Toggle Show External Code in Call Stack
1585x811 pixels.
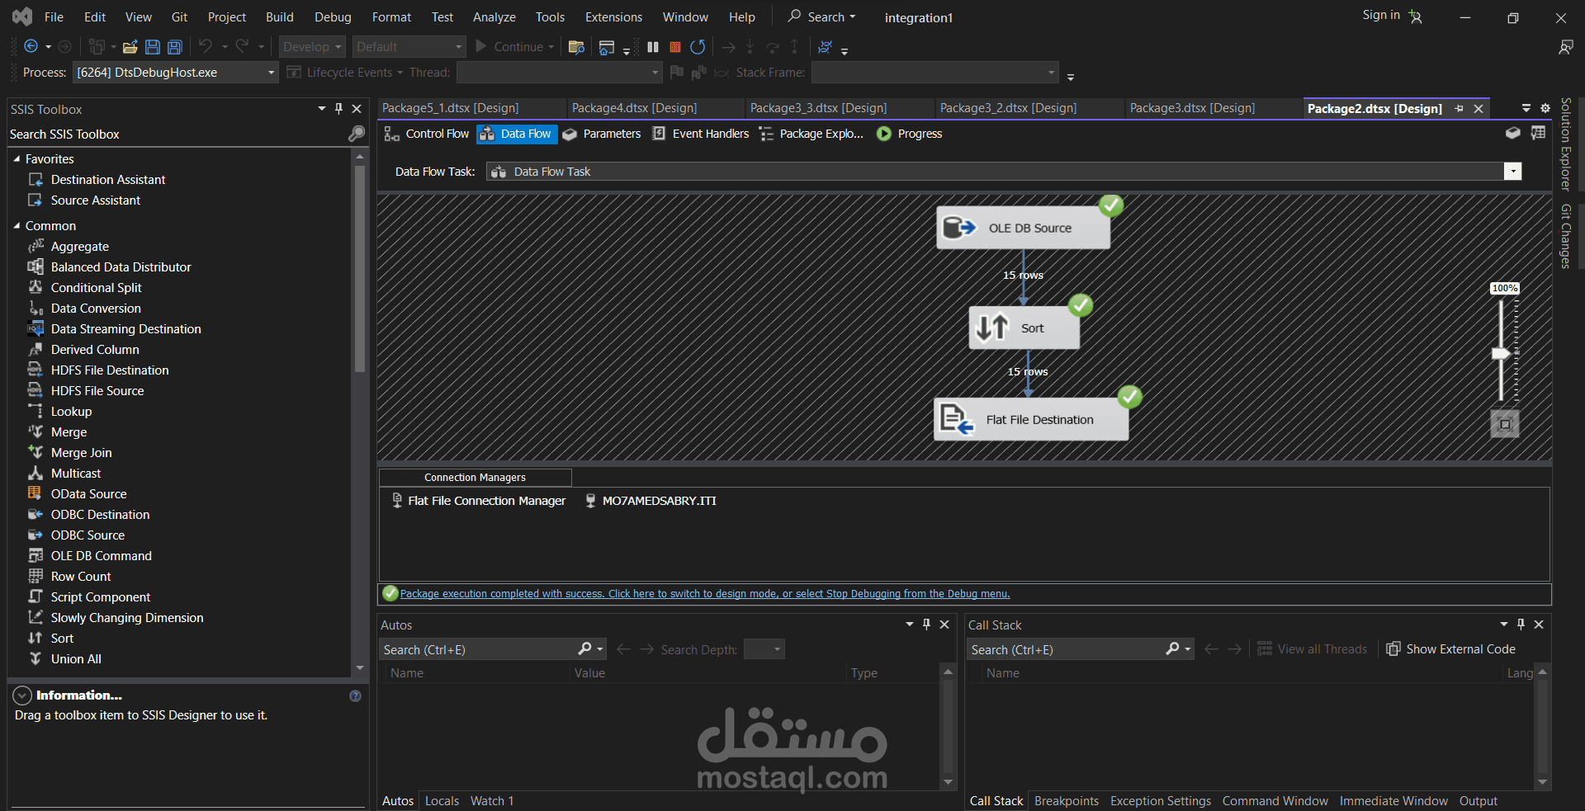tap(1450, 649)
